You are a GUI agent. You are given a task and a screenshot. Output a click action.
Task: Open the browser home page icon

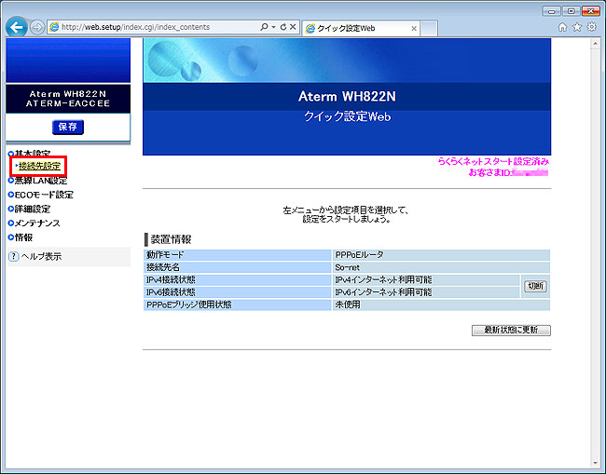562,28
